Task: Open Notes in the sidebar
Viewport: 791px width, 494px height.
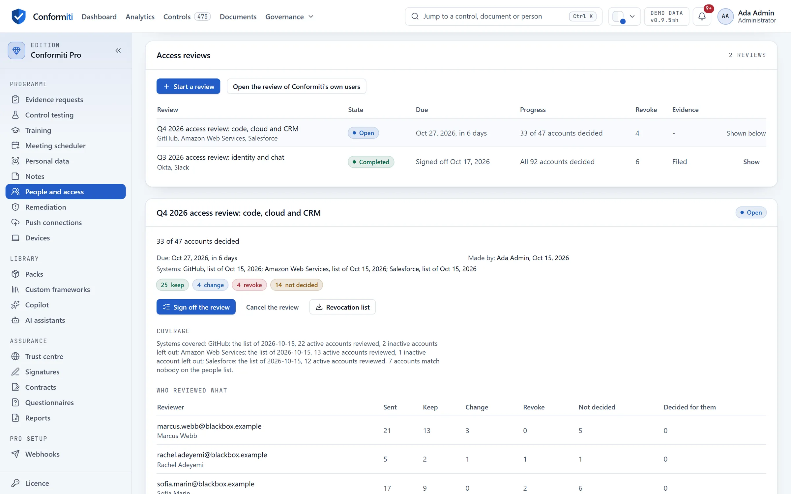Action: click(66, 176)
